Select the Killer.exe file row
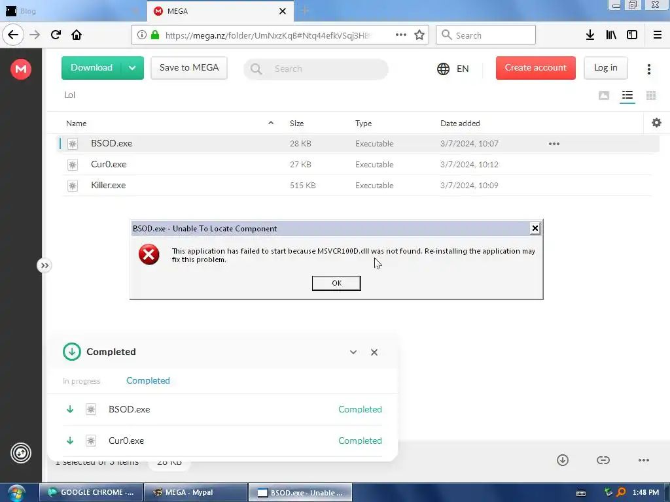The image size is (670, 502). click(357, 185)
